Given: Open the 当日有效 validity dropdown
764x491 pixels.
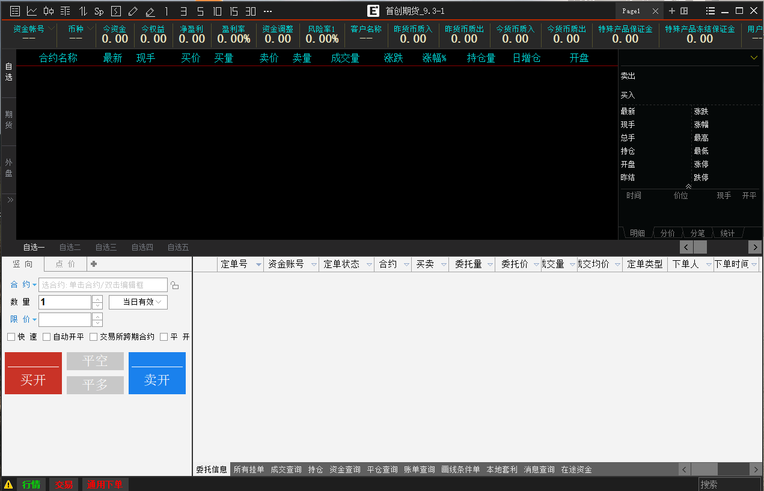Looking at the screenshot, I should [x=138, y=302].
